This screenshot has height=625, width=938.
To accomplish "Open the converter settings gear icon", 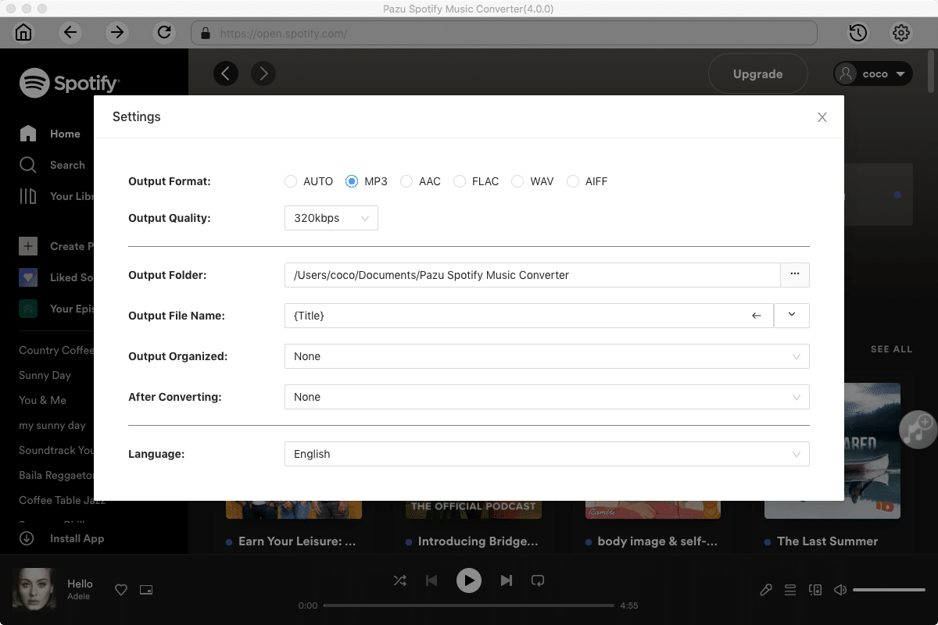I will click(900, 33).
